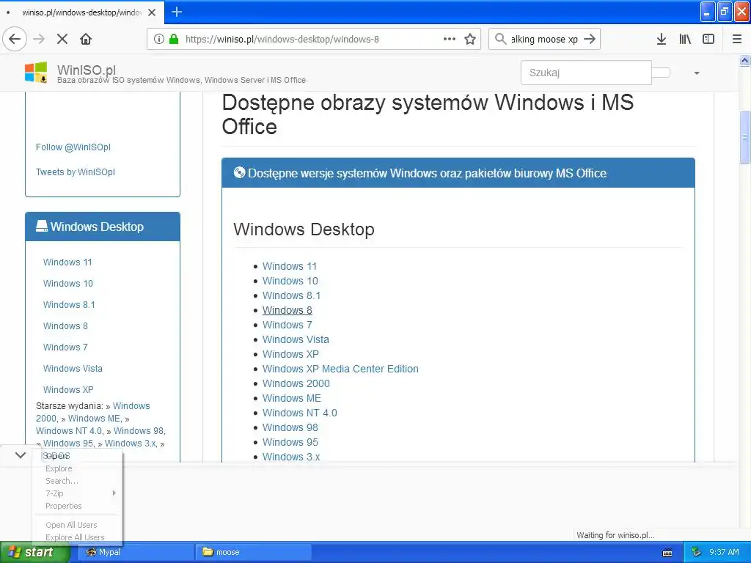751x563 pixels.
Task: Collapse the chevron above the context menu
Action: coord(21,455)
